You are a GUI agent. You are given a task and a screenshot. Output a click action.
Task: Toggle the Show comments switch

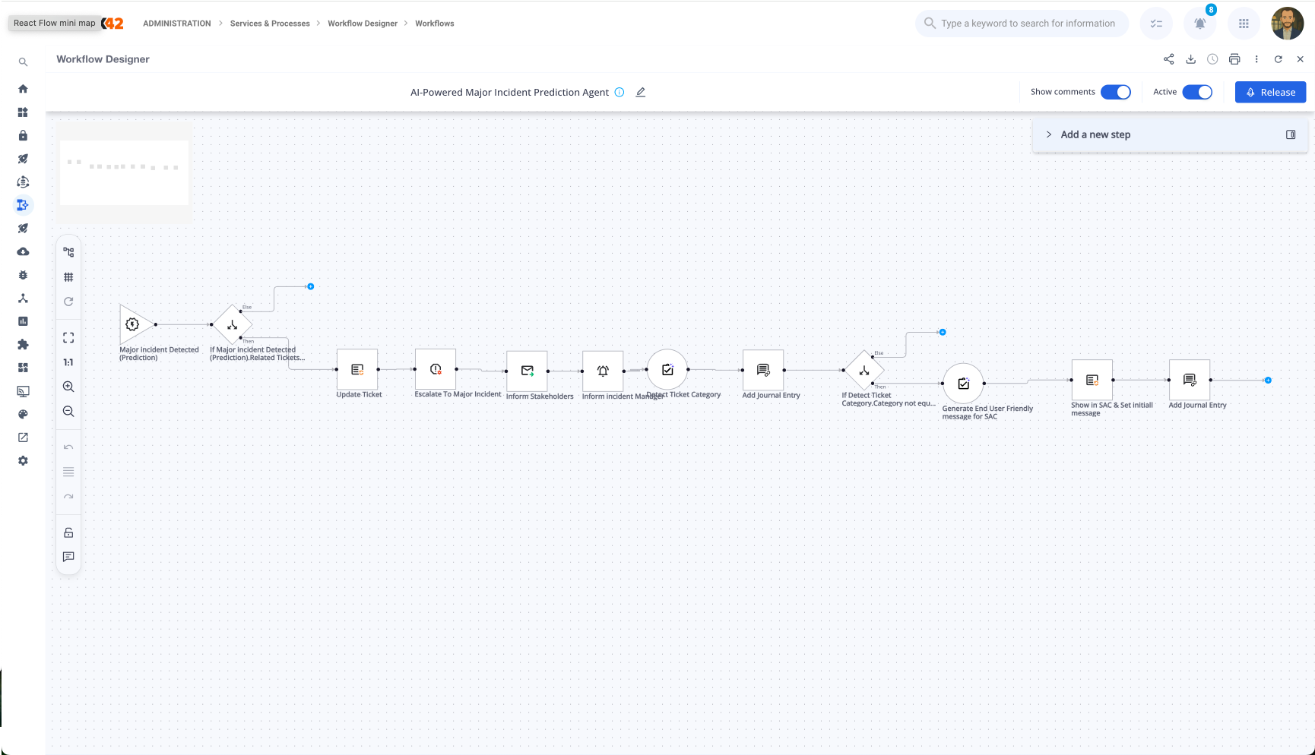(1115, 92)
